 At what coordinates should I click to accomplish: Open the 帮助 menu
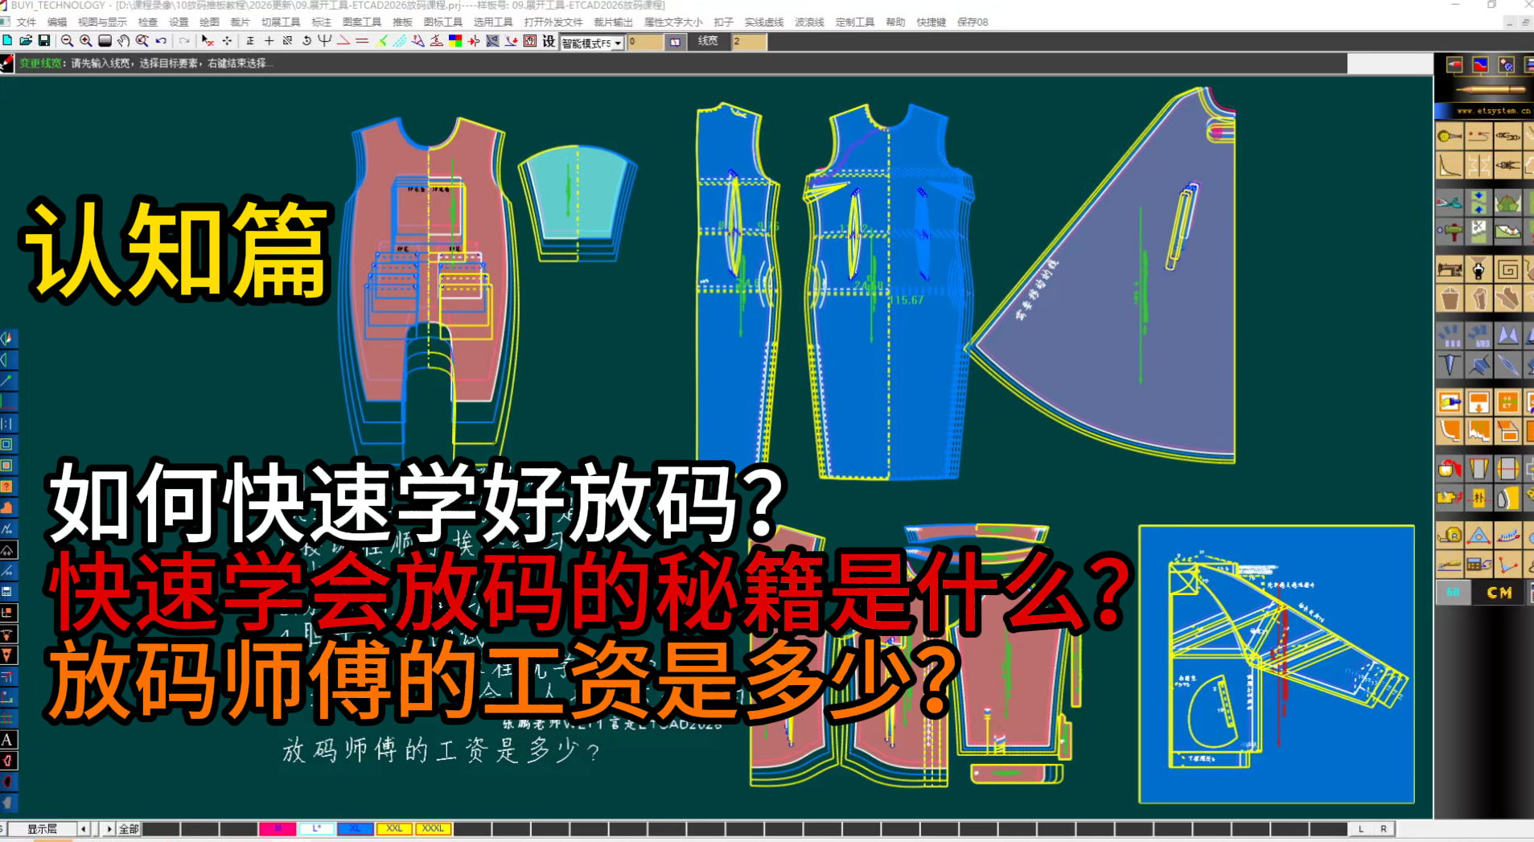(895, 22)
